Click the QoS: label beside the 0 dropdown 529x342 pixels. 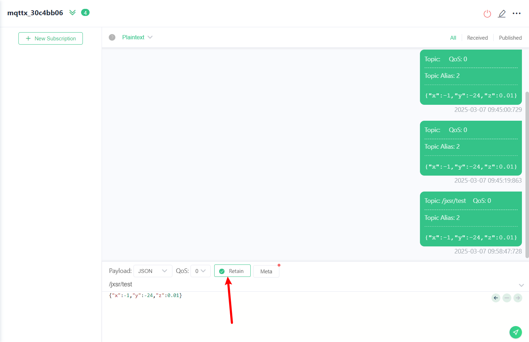click(182, 271)
